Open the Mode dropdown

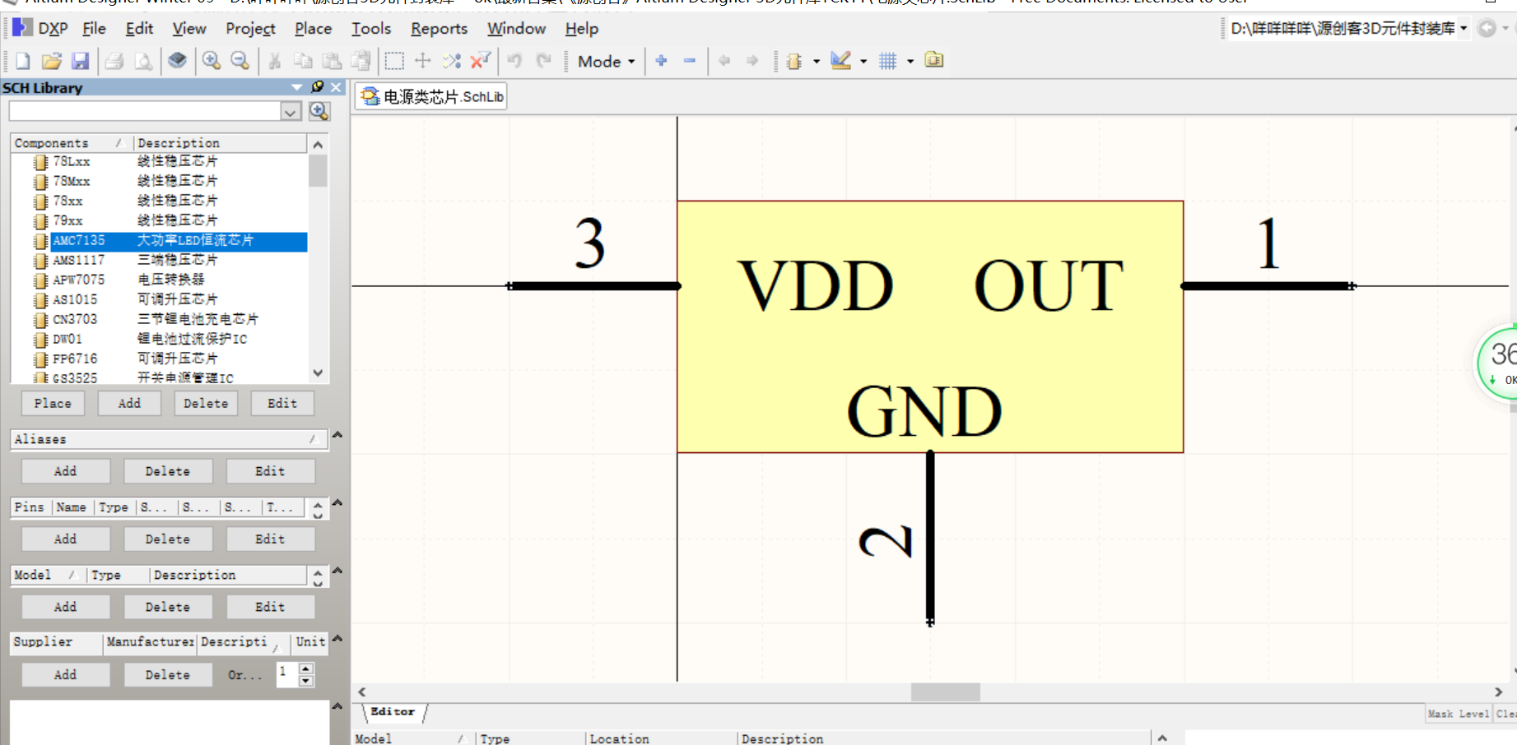click(607, 62)
